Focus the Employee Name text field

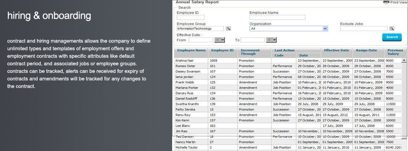coord(277,18)
